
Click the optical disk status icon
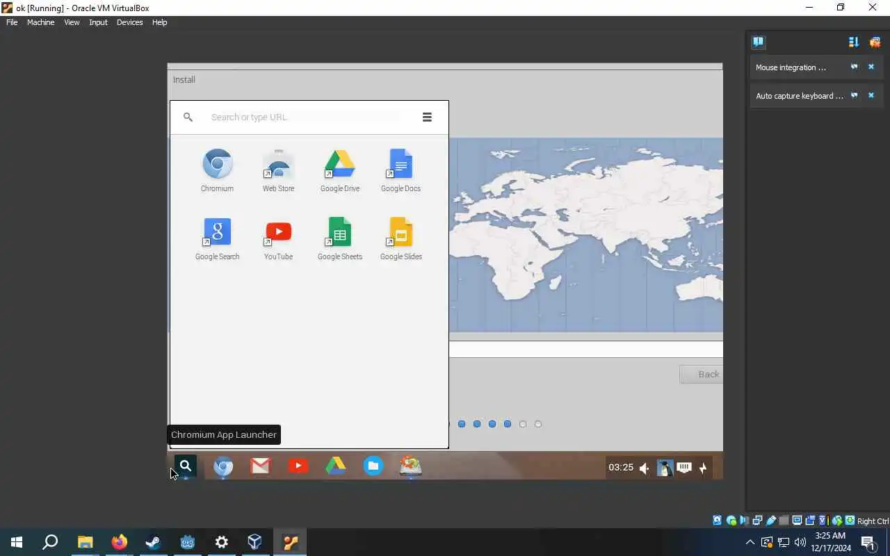pos(731,521)
